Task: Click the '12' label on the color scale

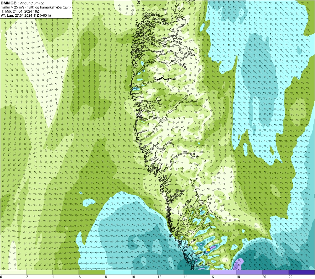Action: tap(159, 277)
